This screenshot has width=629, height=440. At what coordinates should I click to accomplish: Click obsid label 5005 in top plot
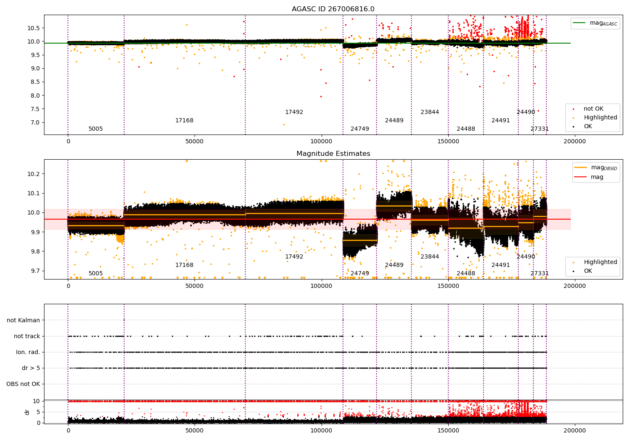tap(96, 129)
